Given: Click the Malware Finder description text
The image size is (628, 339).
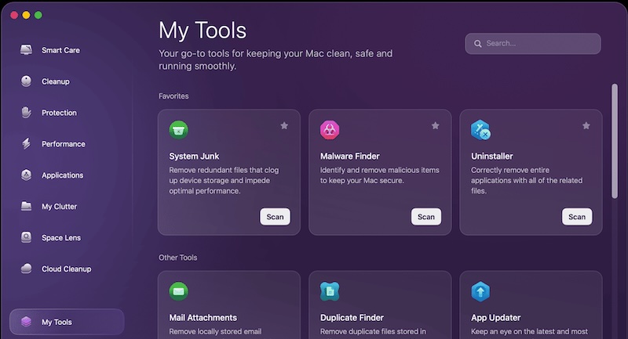Looking at the screenshot, I should click(x=380, y=175).
